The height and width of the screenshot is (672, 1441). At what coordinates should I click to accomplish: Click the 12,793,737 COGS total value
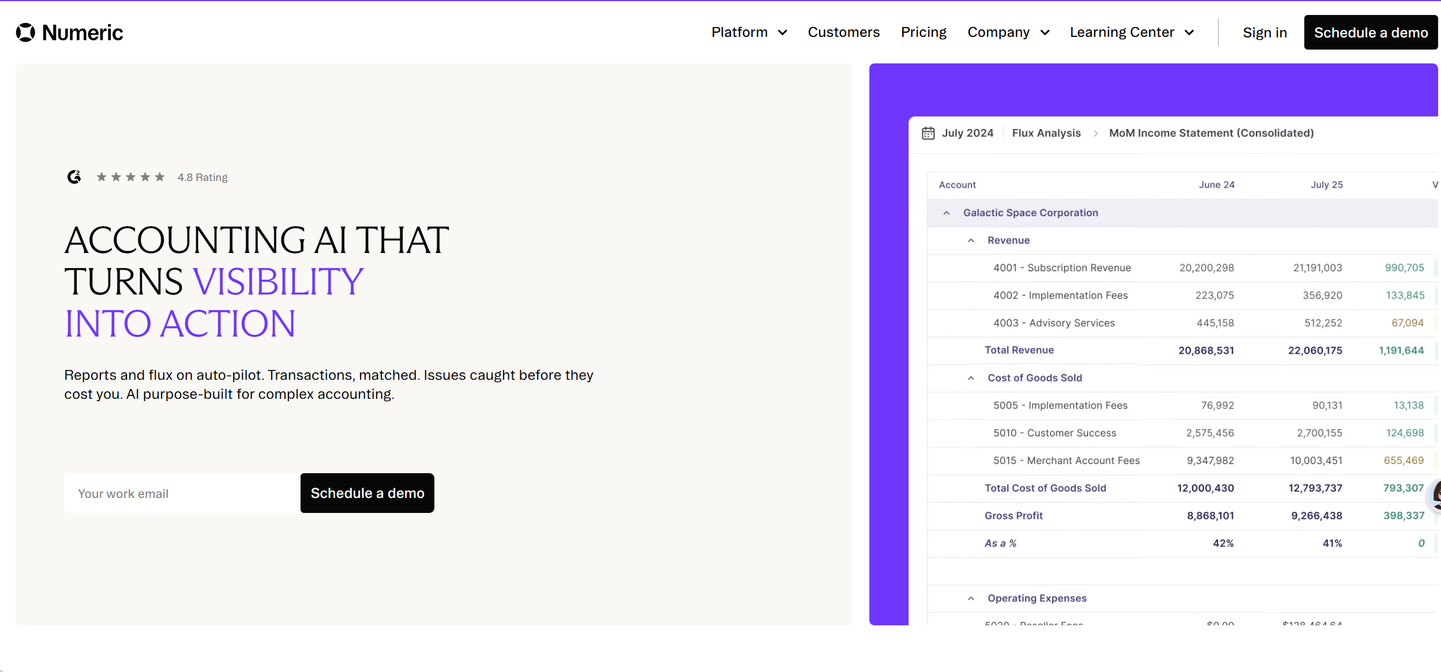point(1315,488)
